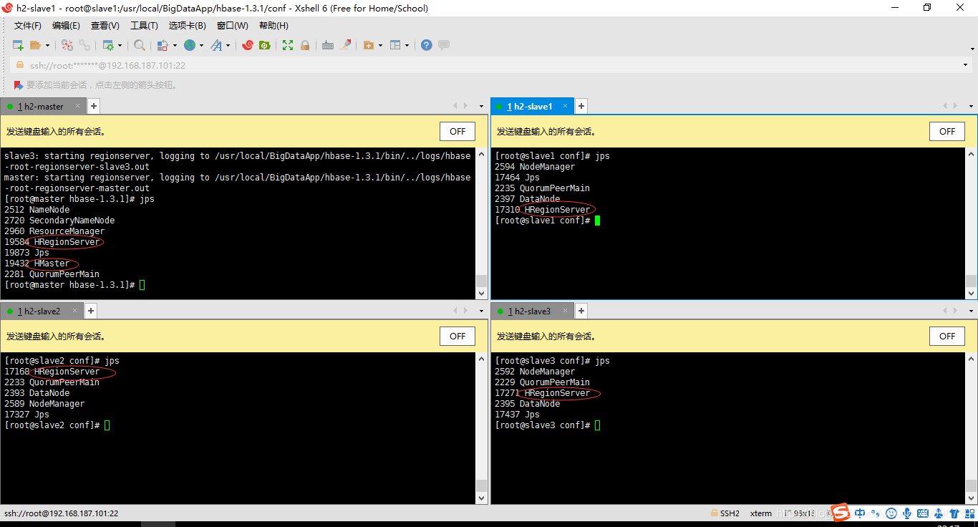Expand the Font dropdown arrow

pos(228,46)
